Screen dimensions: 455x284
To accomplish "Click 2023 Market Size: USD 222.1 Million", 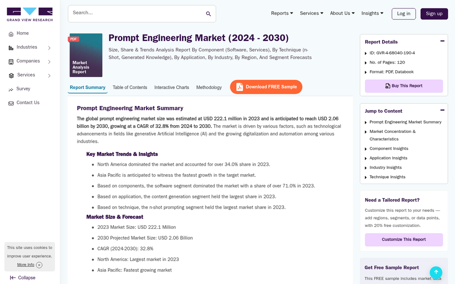I will coord(136,227).
